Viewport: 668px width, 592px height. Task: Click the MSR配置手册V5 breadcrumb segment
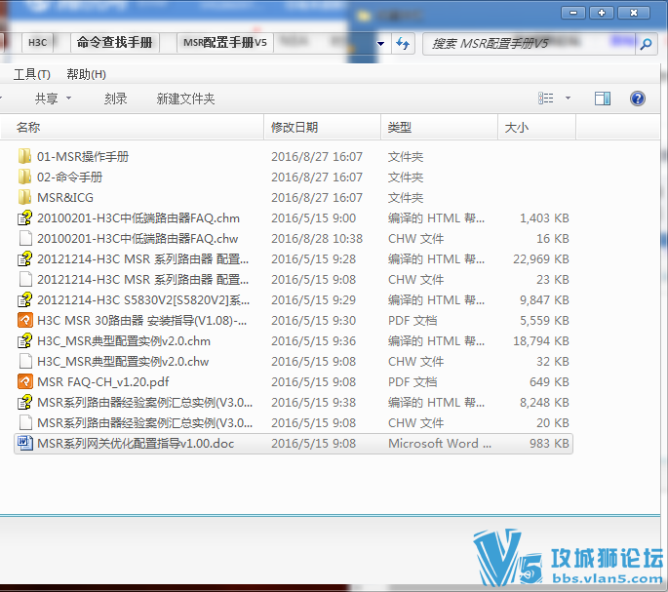pos(225,43)
